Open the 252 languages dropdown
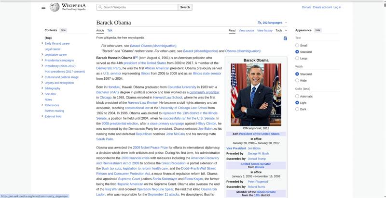This screenshot has width=386, height=198. click(273, 23)
